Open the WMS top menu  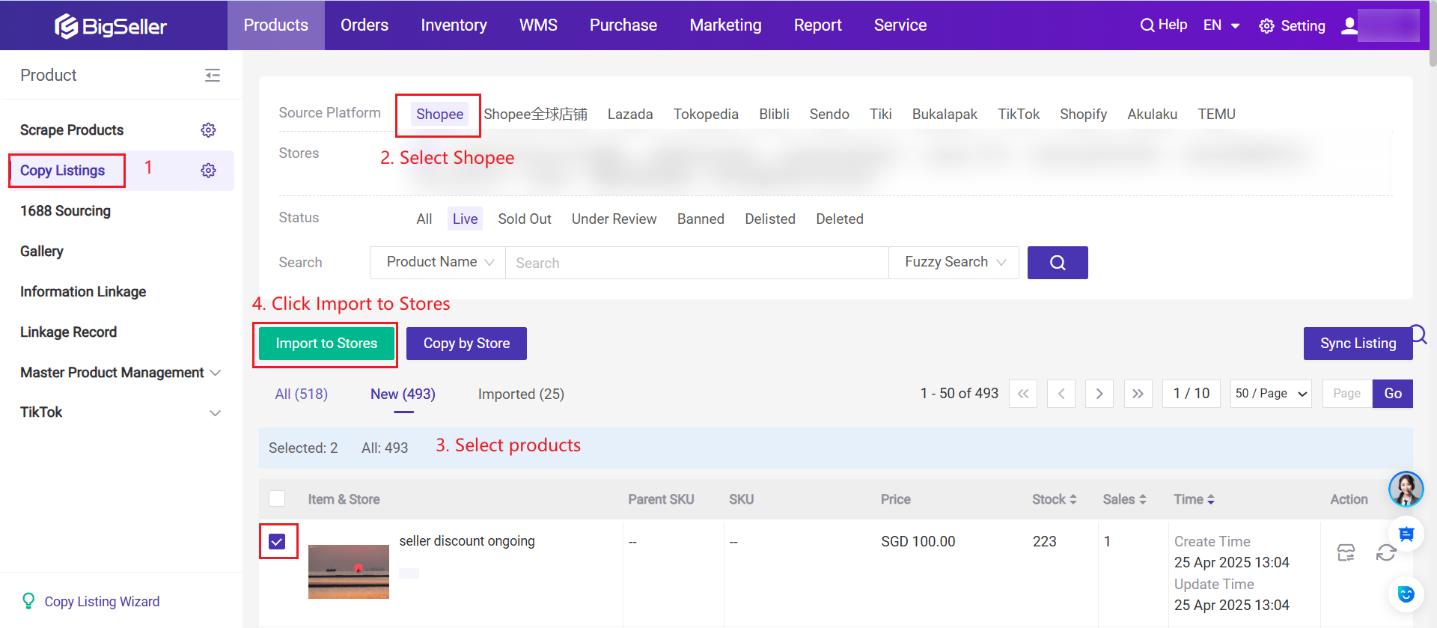pyautogui.click(x=538, y=25)
